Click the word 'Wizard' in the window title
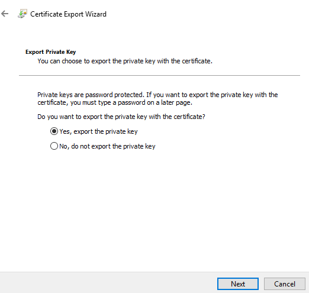 coord(96,14)
